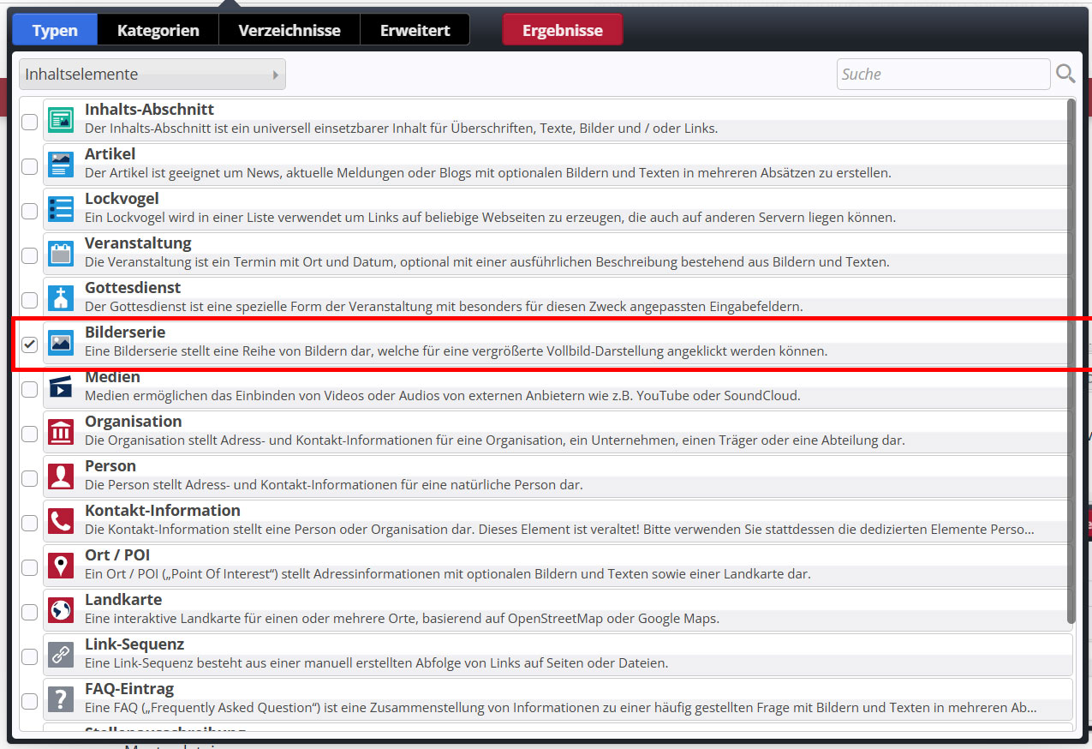Tick the Artikel checkbox

(29, 166)
